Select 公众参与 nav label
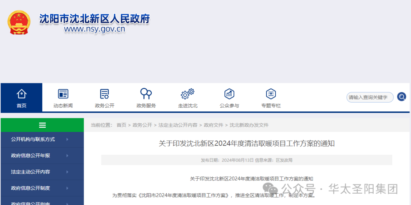Viewport: 411px width, 205px height. click(229, 106)
